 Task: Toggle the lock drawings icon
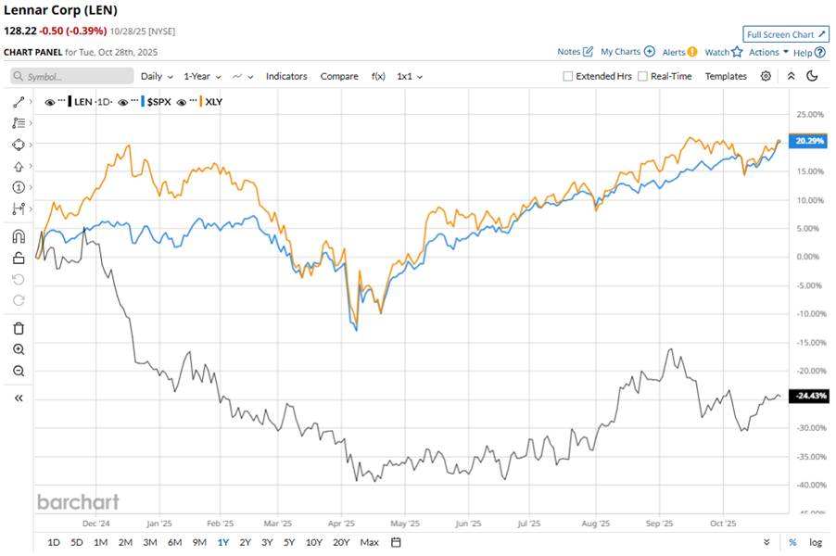pyautogui.click(x=19, y=258)
